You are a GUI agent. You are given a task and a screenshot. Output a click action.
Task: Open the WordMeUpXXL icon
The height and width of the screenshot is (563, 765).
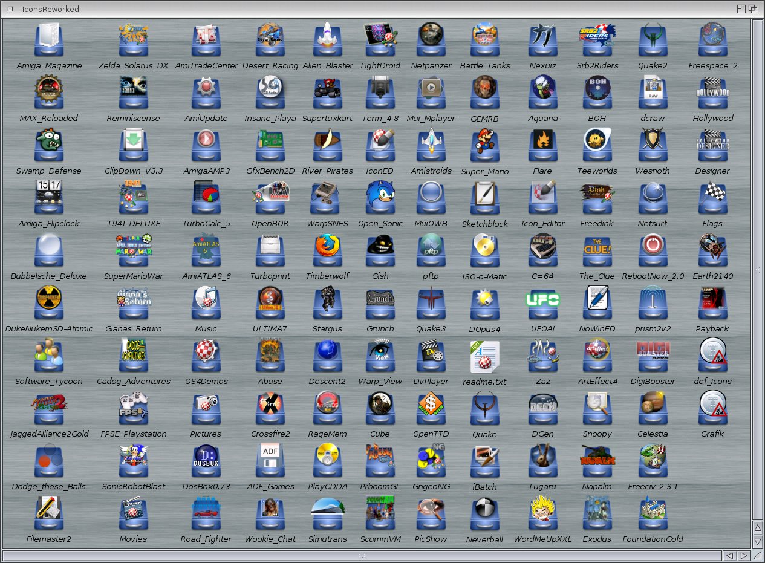(542, 514)
